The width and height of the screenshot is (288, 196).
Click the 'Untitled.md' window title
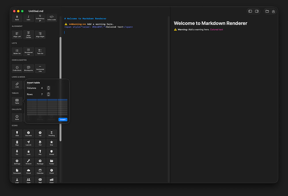[36, 11]
